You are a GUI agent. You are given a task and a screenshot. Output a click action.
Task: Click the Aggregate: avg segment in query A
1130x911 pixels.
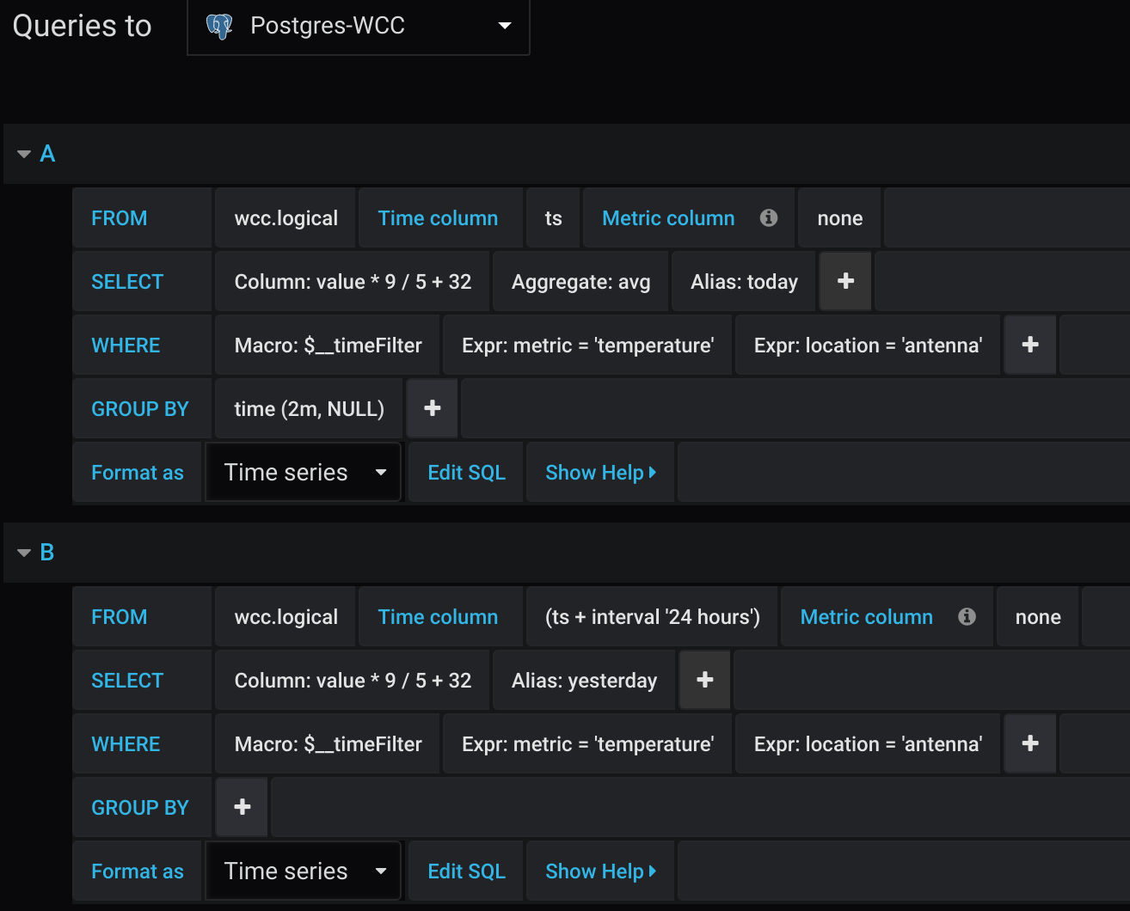(x=580, y=281)
